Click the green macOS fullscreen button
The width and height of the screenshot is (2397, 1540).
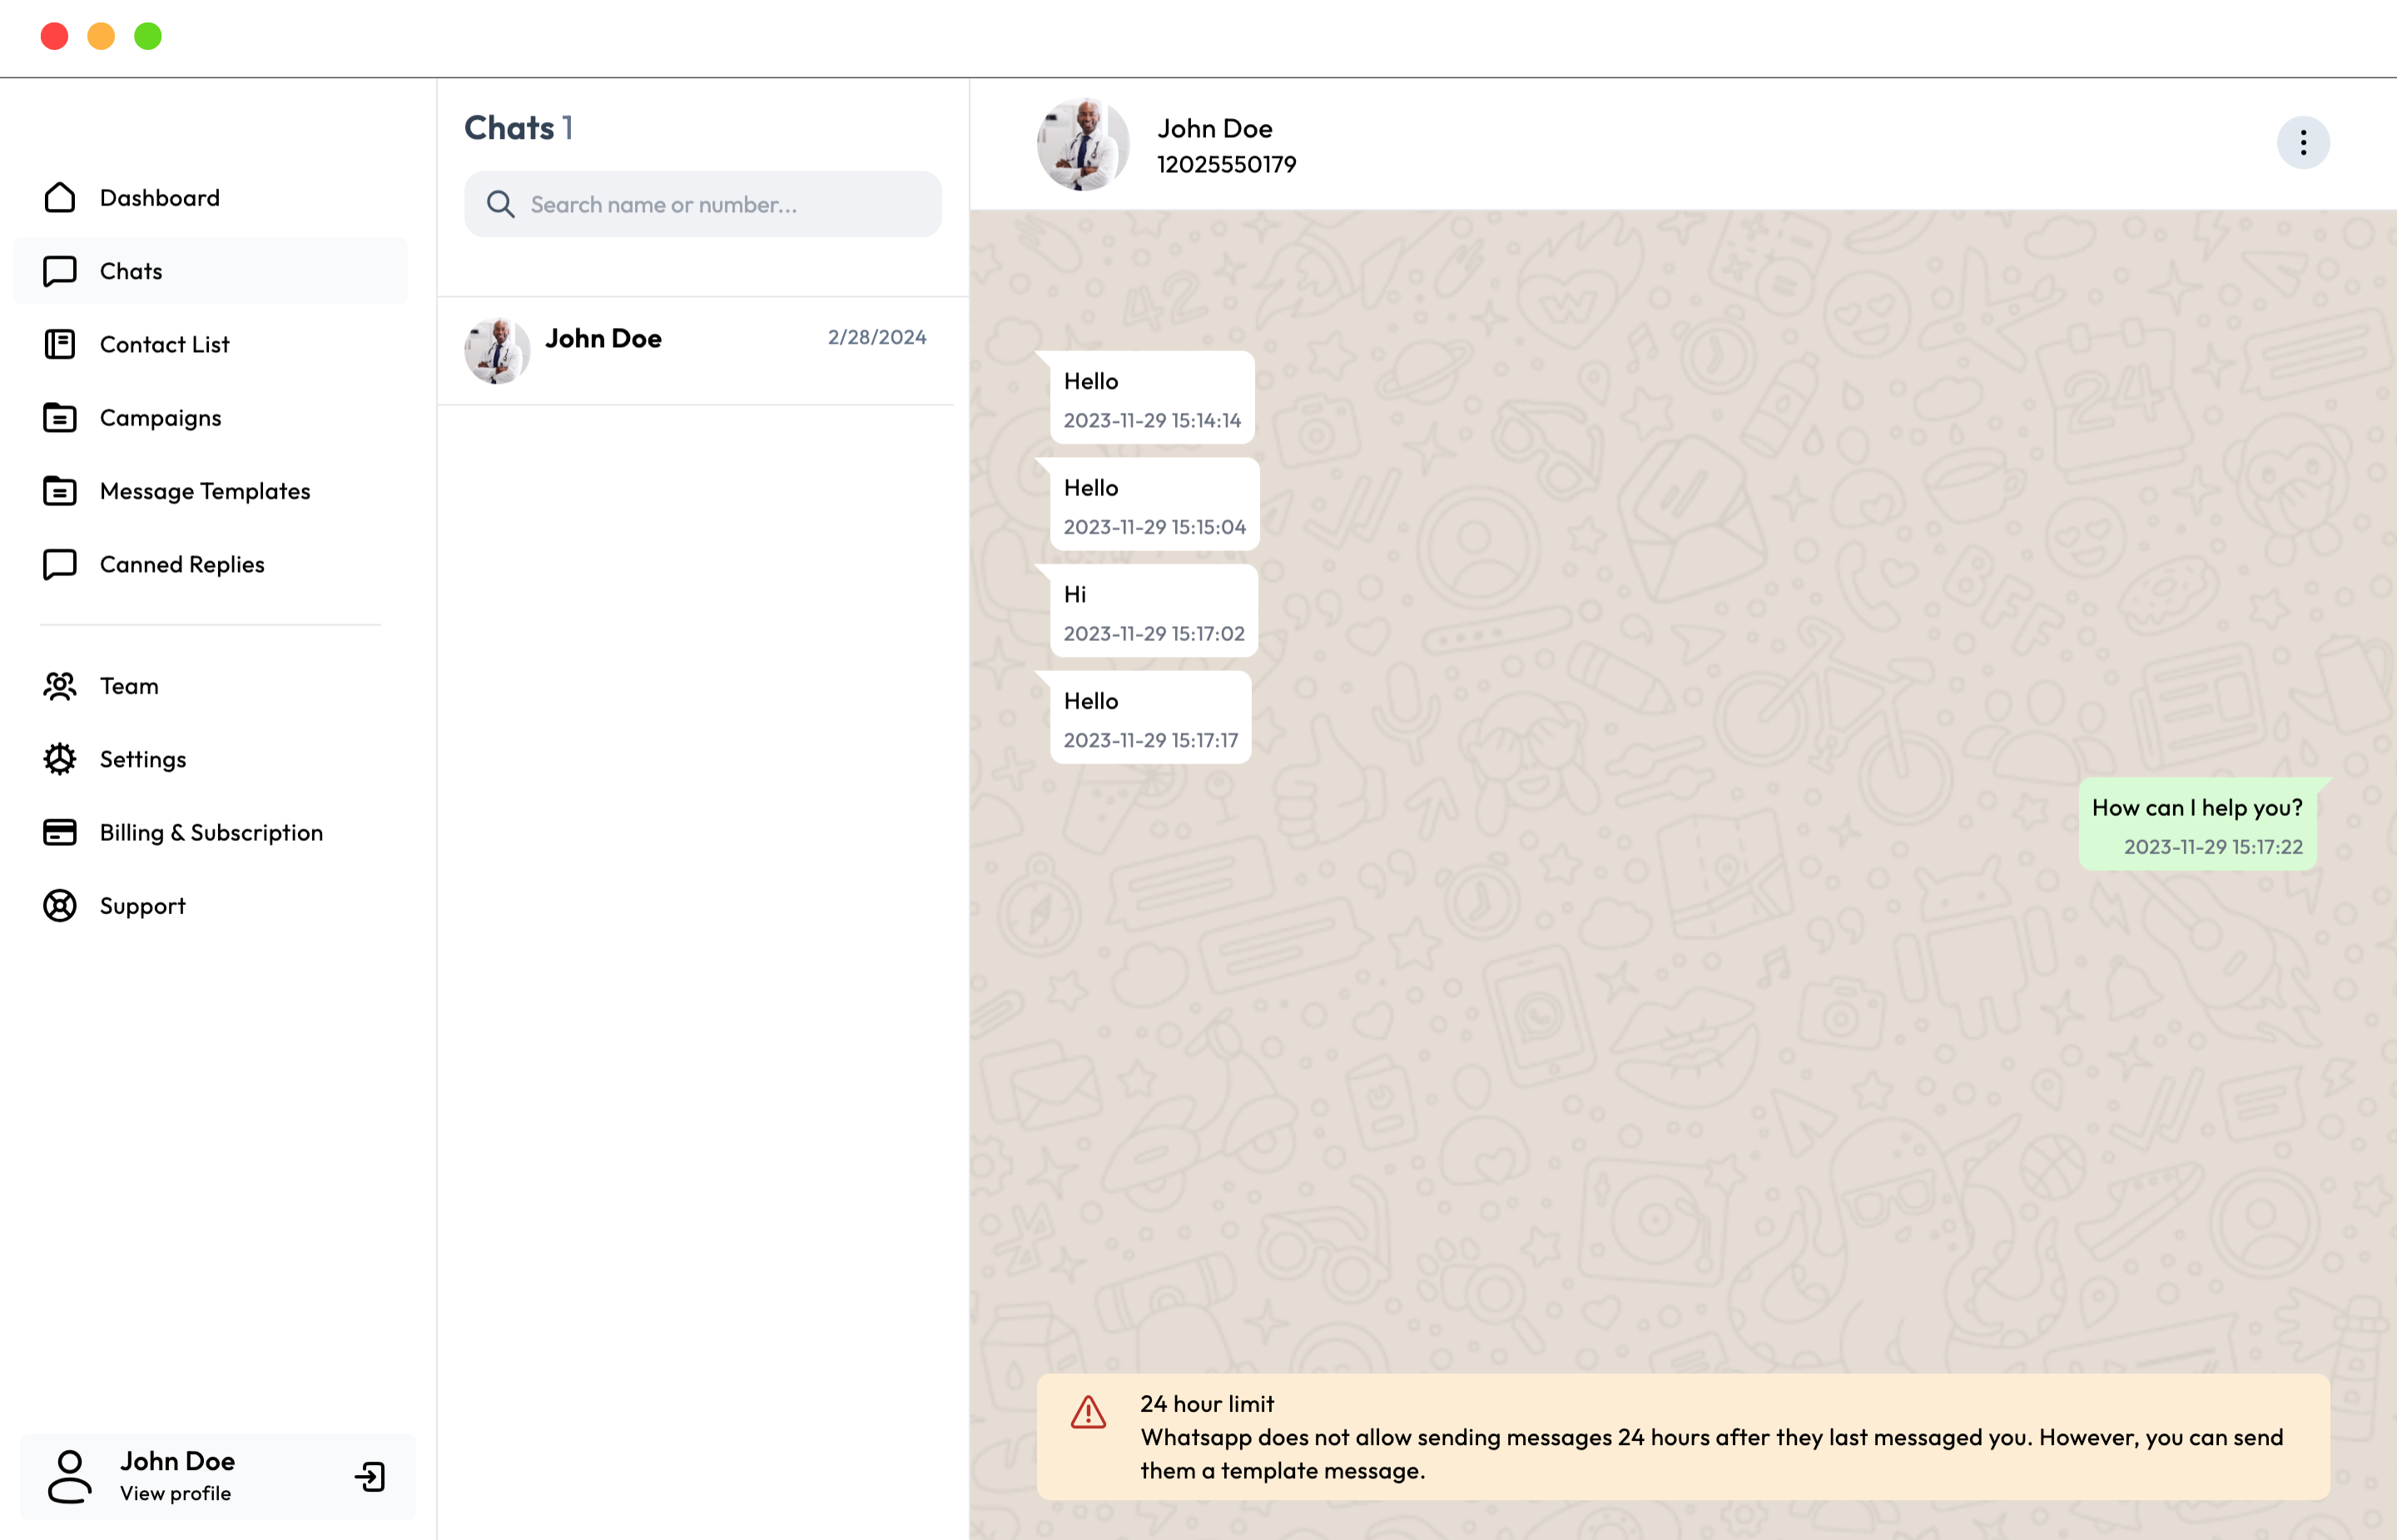click(x=148, y=37)
